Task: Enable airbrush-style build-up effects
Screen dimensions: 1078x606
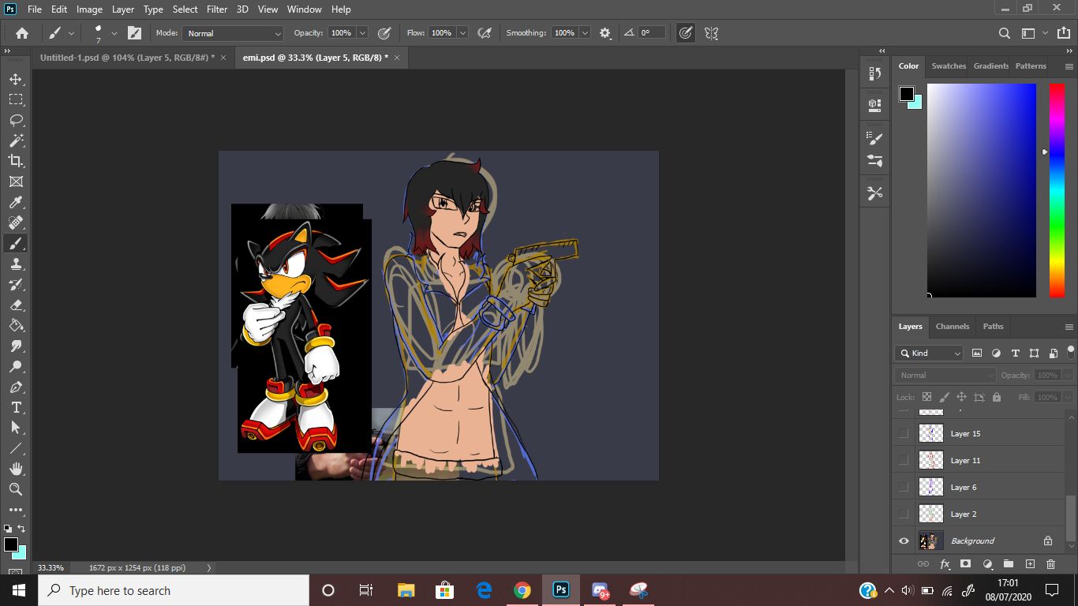Action: pos(485,33)
